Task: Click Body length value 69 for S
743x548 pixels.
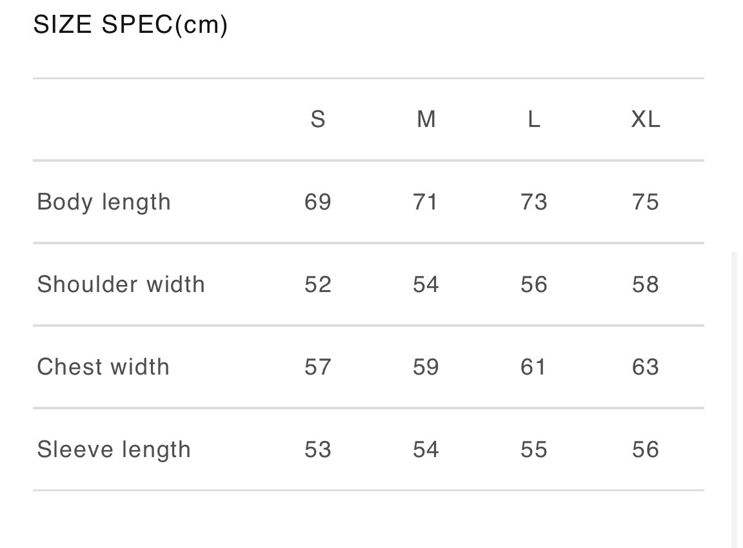Action: click(318, 202)
